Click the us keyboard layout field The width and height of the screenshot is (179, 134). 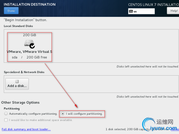(x=141, y=11)
